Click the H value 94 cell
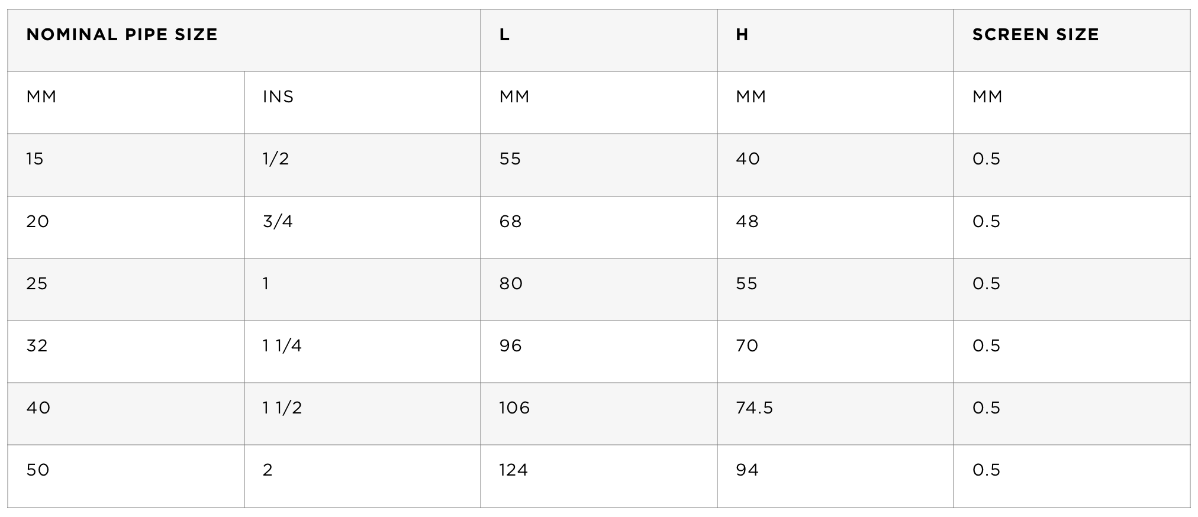Screen dimensions: 1198x517 coord(835,476)
